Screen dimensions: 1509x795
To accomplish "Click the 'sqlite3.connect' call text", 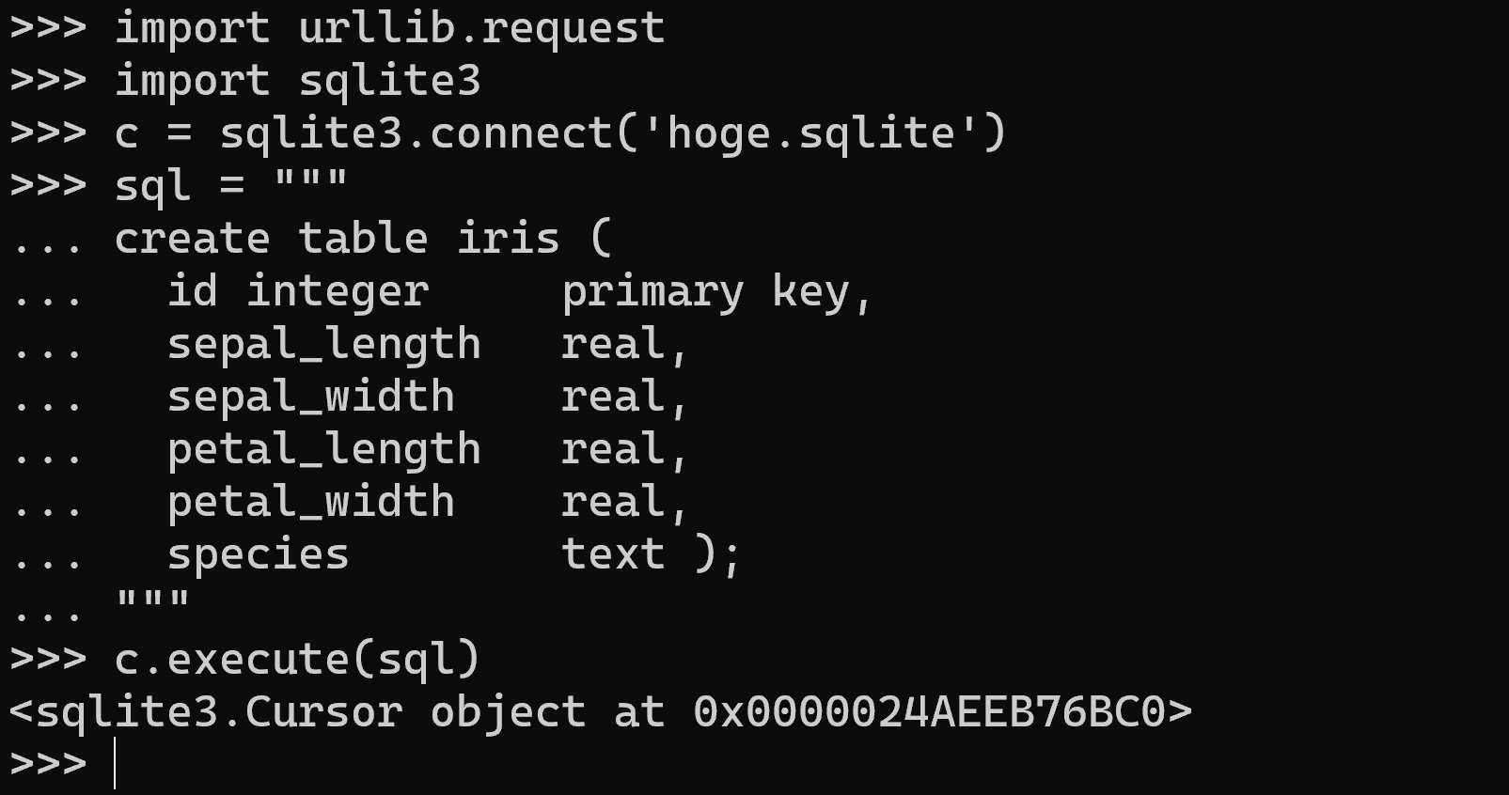I will [416, 133].
